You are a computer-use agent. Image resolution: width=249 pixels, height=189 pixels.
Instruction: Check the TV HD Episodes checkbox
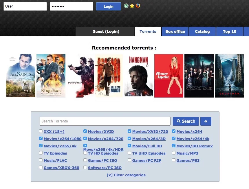[85, 153]
